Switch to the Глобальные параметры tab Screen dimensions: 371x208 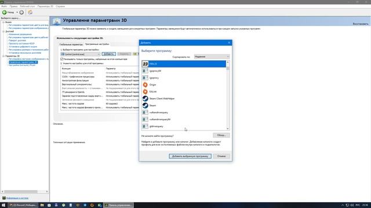pos(71,44)
